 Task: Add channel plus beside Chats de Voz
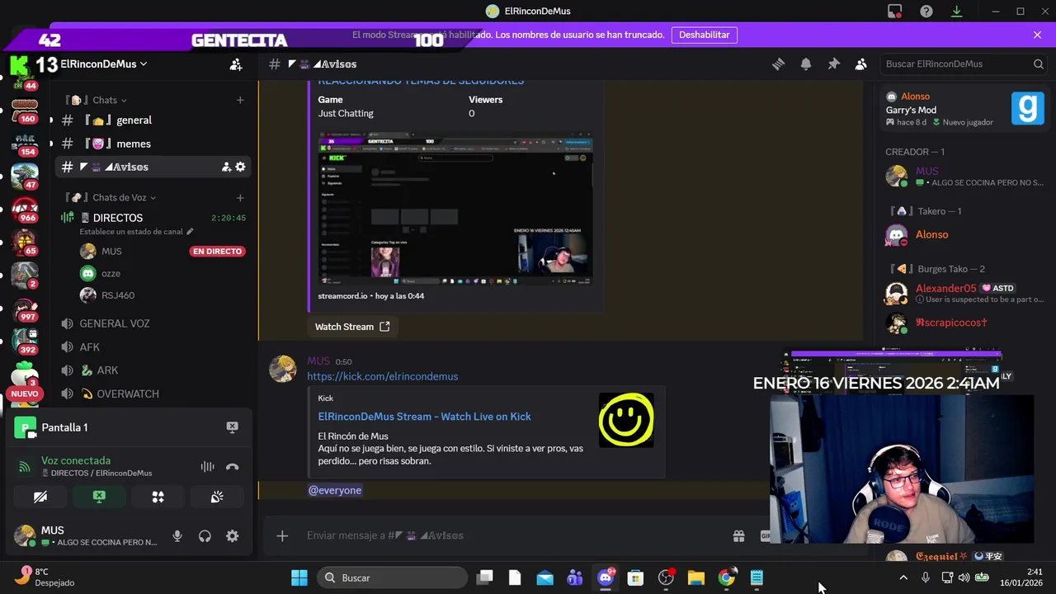pos(240,197)
